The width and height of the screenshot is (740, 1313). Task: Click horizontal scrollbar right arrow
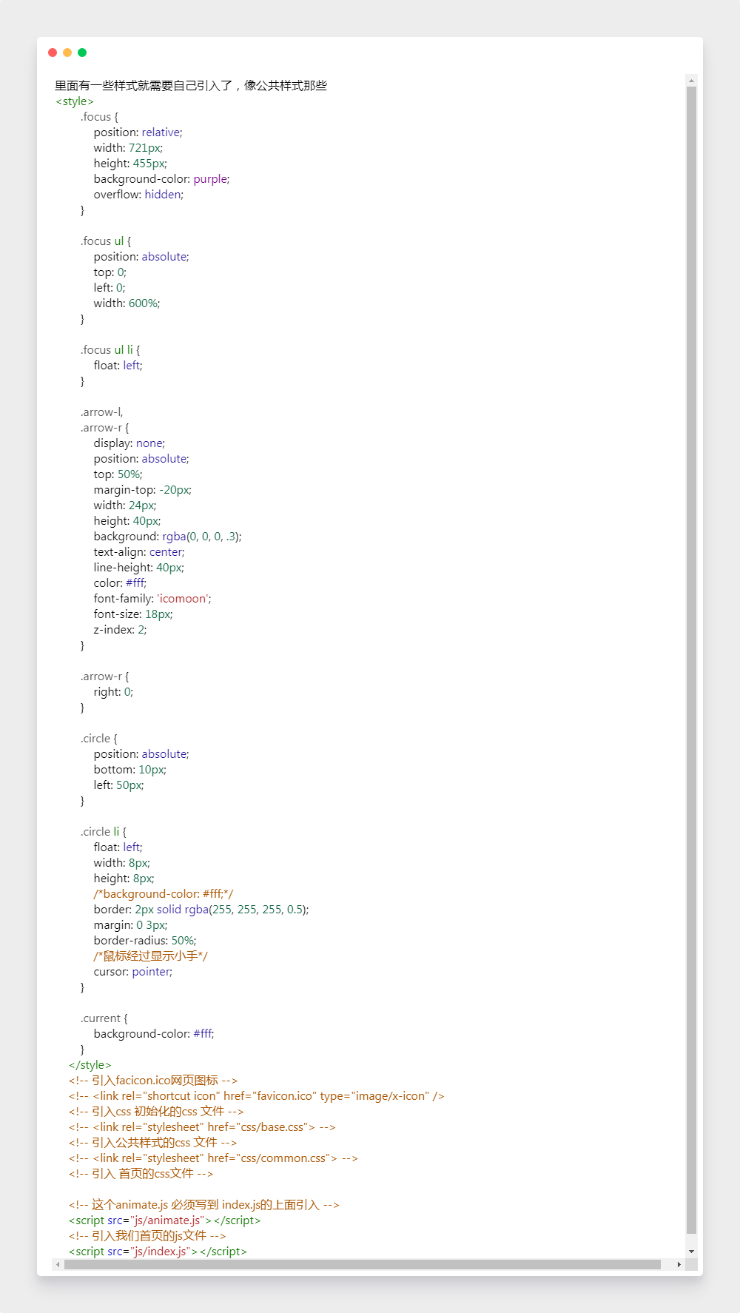[679, 1265]
